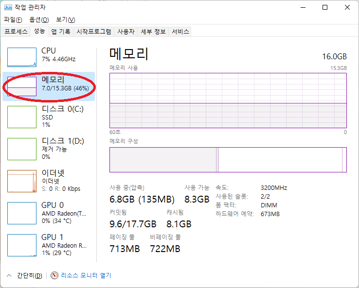Click the 9.6/17.7GB committed value
Screen dimensions: 359x288
[133, 224]
